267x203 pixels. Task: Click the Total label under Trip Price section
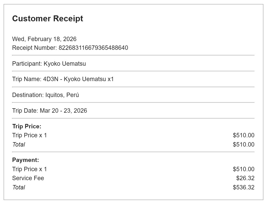[19, 144]
